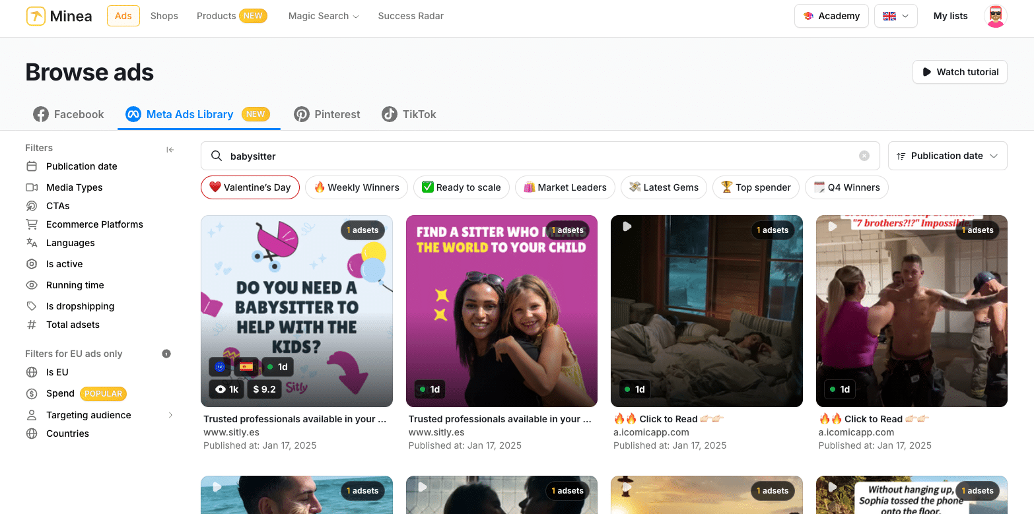Open the user profile avatar
The image size is (1034, 514).
coord(995,16)
